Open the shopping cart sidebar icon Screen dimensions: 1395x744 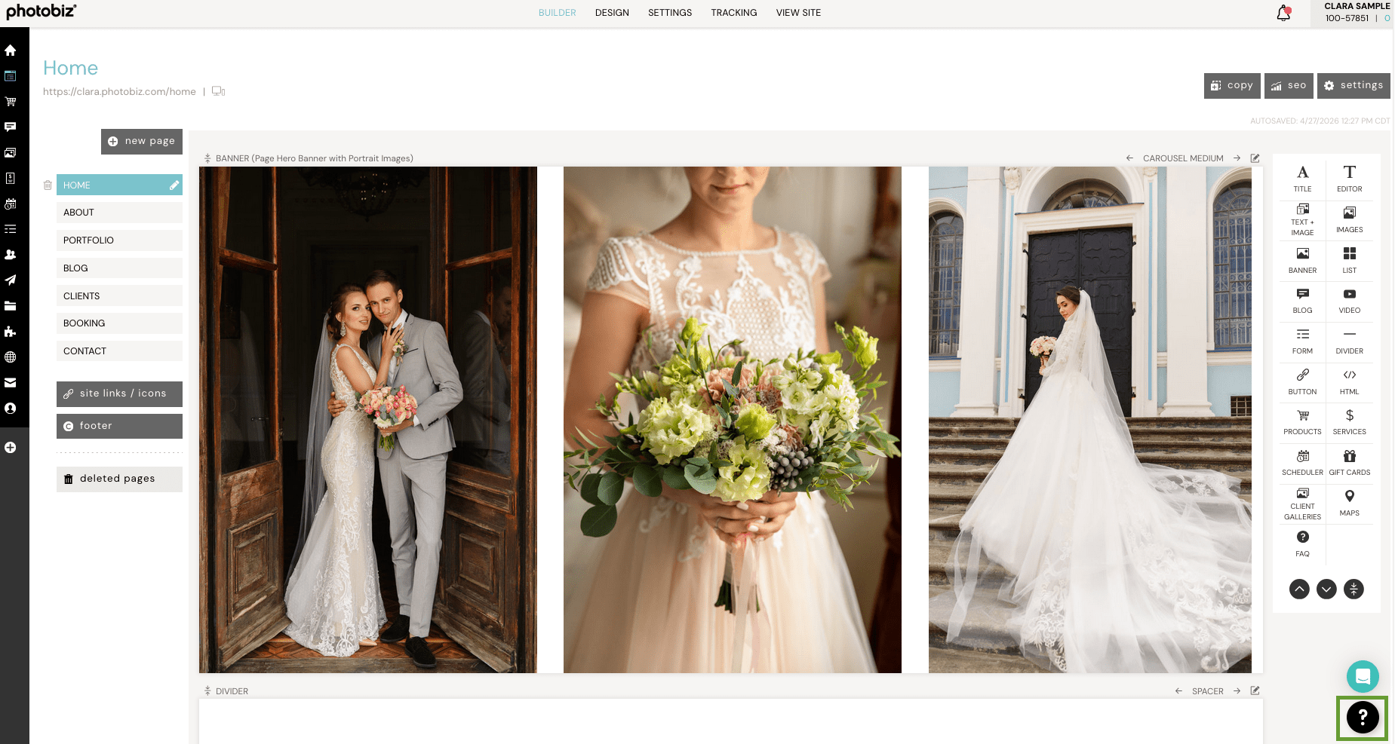(11, 101)
